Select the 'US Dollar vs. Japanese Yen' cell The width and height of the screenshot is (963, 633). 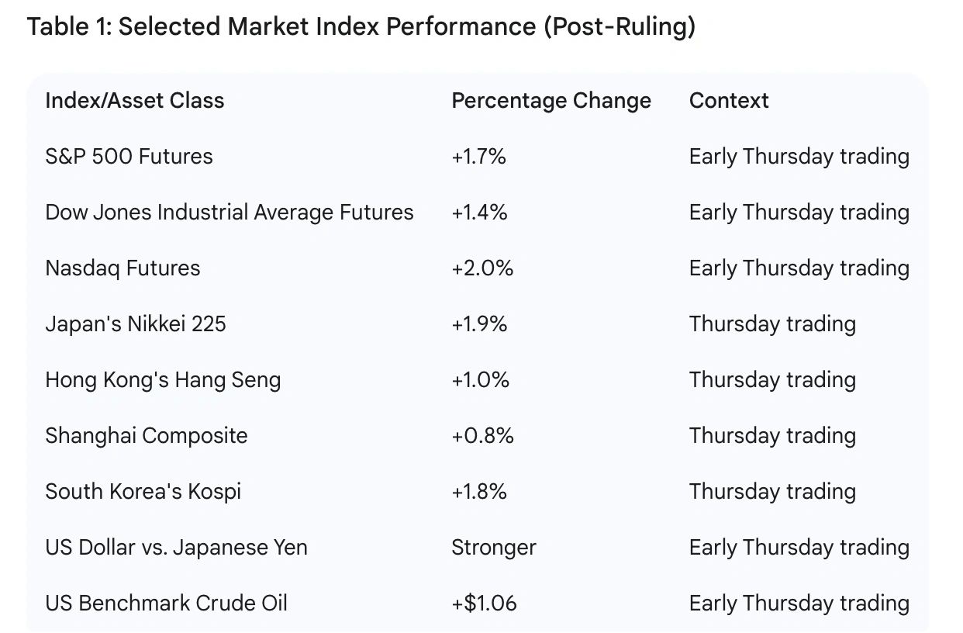point(176,548)
